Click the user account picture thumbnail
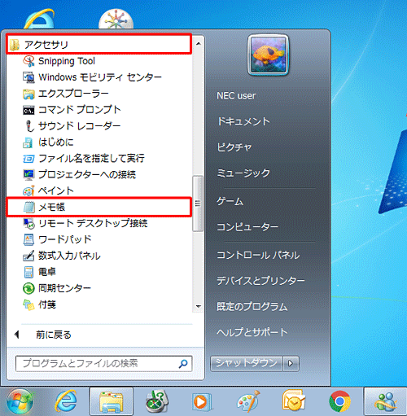Viewport: 407px width, 416px height. coord(268,55)
